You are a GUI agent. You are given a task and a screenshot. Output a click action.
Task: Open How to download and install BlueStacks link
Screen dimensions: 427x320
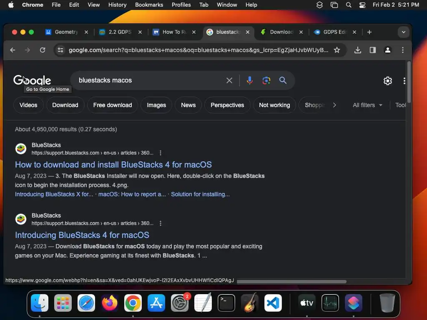pyautogui.click(x=113, y=165)
